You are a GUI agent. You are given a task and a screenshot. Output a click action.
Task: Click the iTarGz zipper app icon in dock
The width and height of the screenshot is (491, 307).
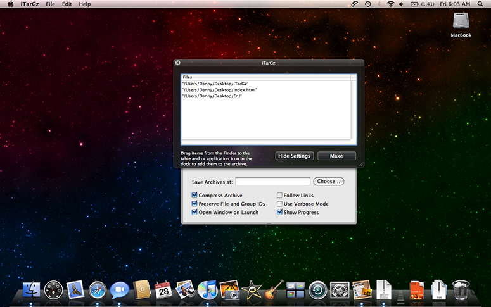click(x=384, y=290)
